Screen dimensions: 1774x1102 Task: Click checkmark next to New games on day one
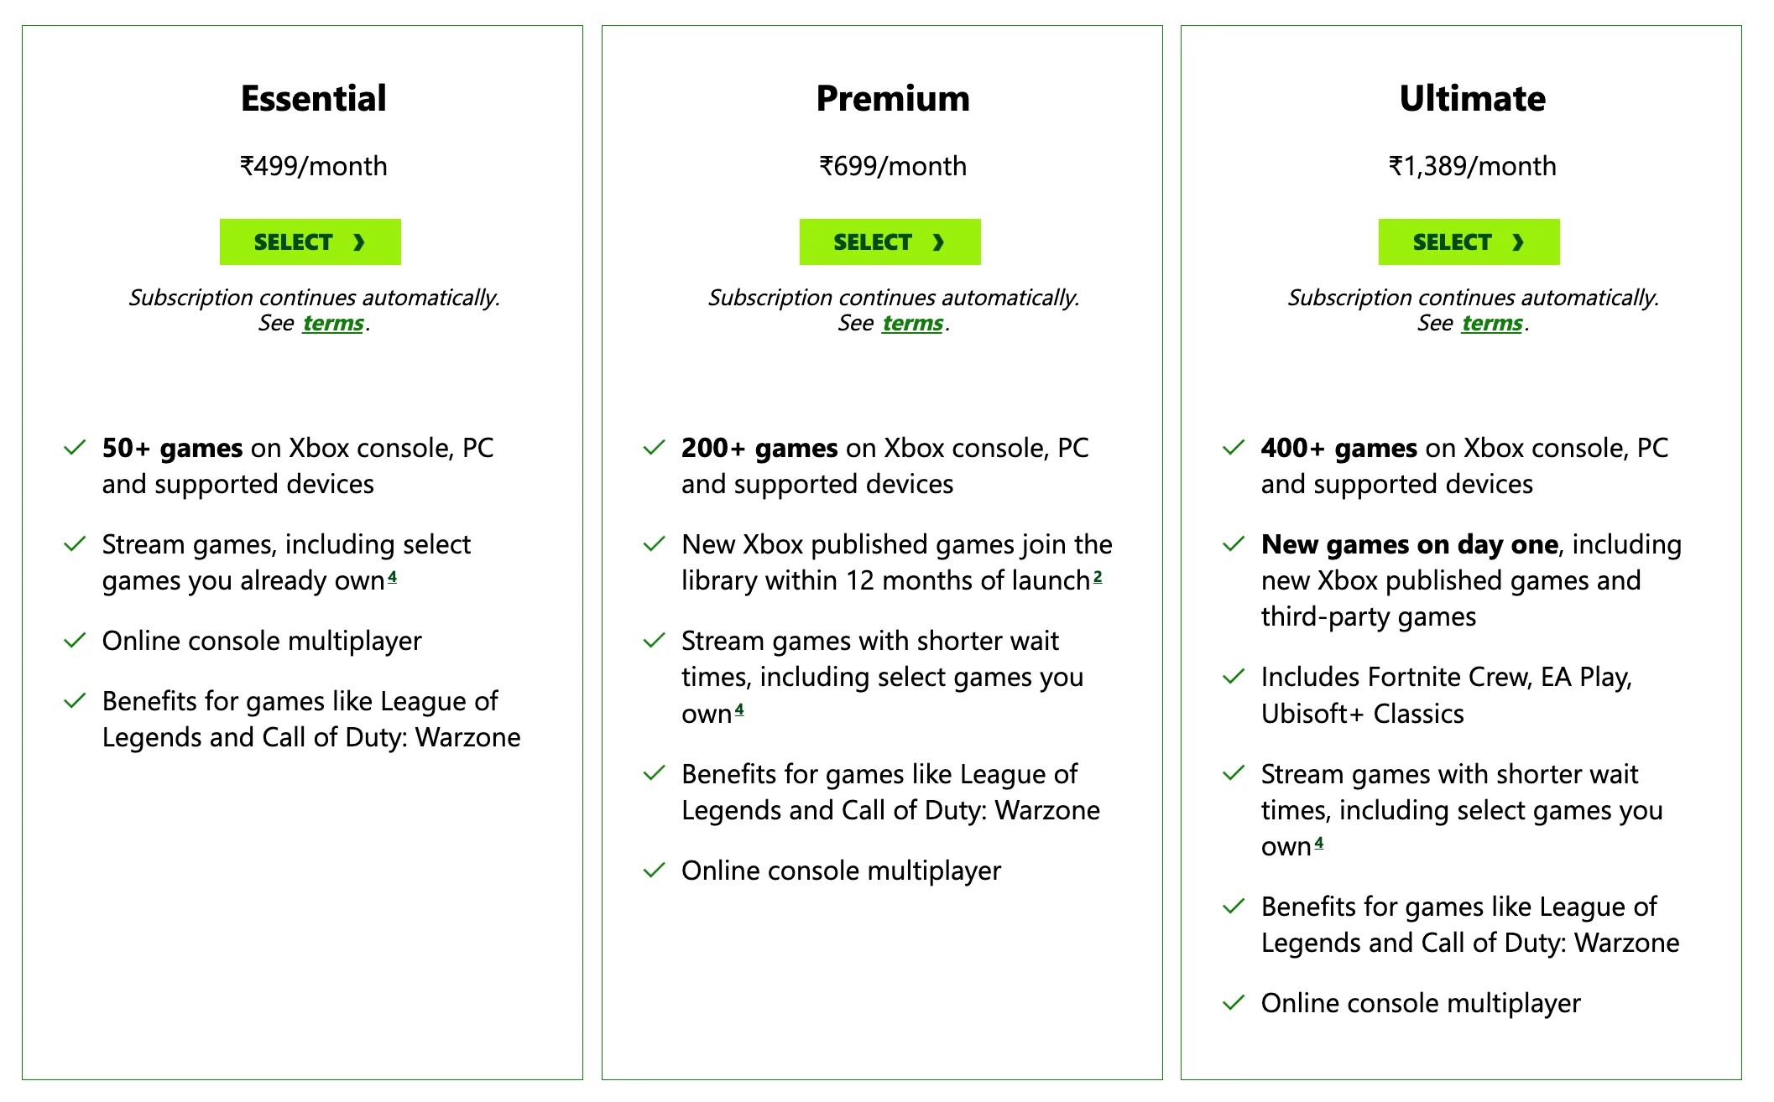[1234, 544]
